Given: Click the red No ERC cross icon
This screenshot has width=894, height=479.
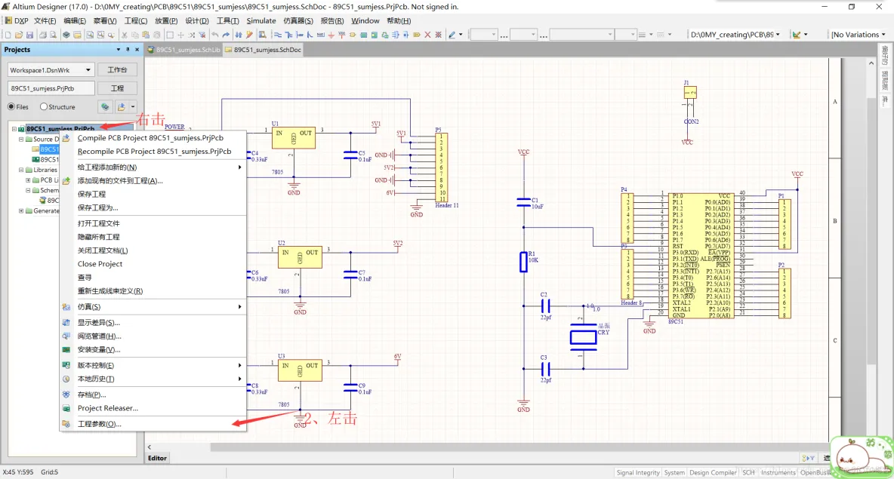Looking at the screenshot, I should (427, 35).
